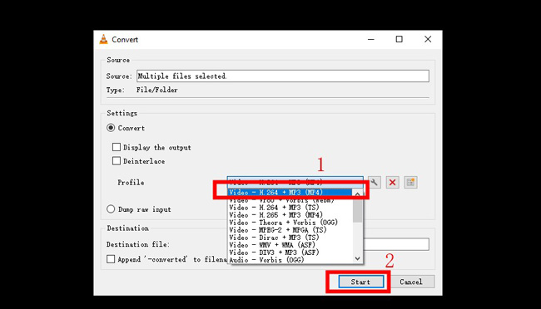The width and height of the screenshot is (541, 309).
Task: Check Append '-converted' to filename
Action: point(111,259)
